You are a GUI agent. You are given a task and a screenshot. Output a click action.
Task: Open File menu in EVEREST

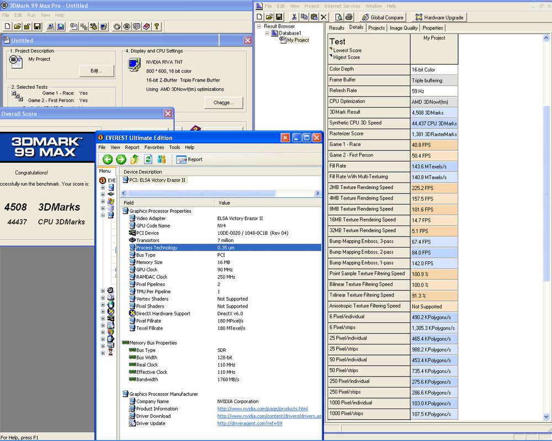[x=102, y=147]
